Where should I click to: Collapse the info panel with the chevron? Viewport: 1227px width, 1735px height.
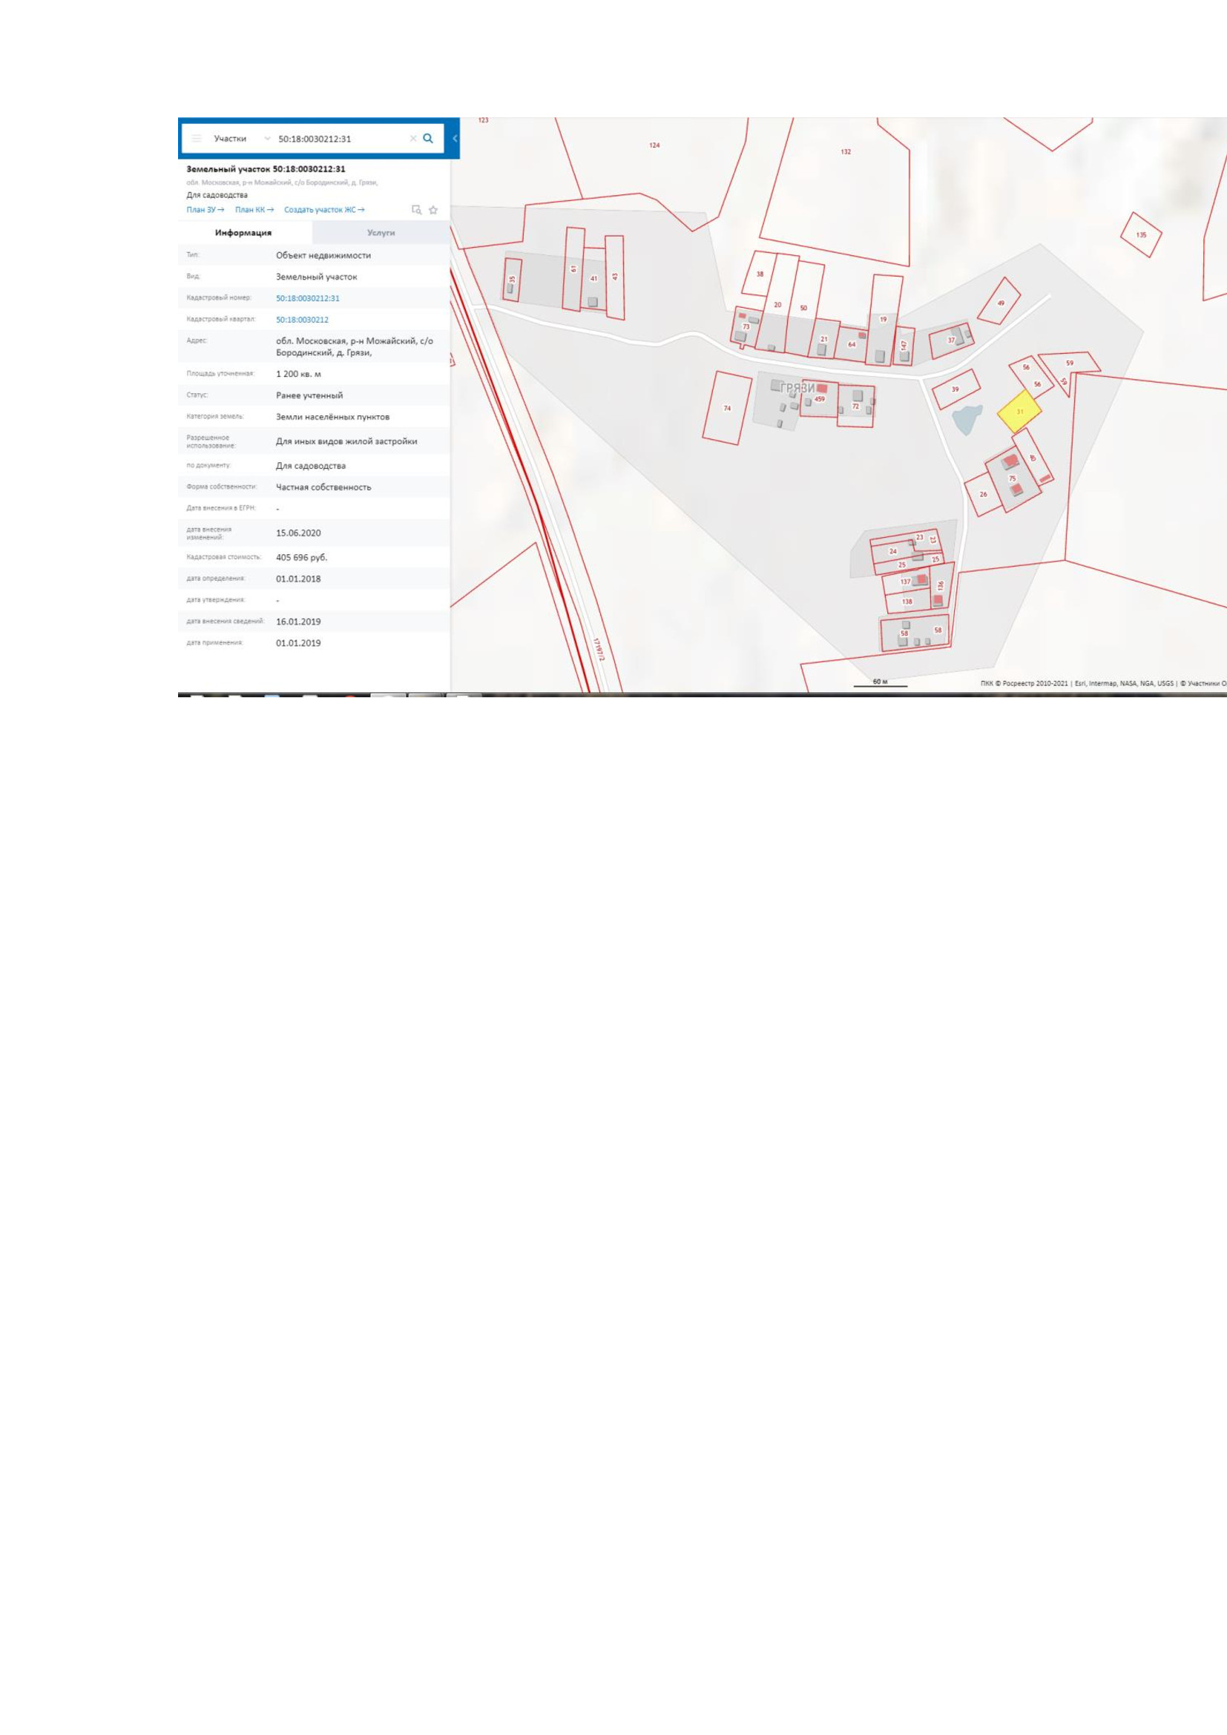[x=455, y=138]
